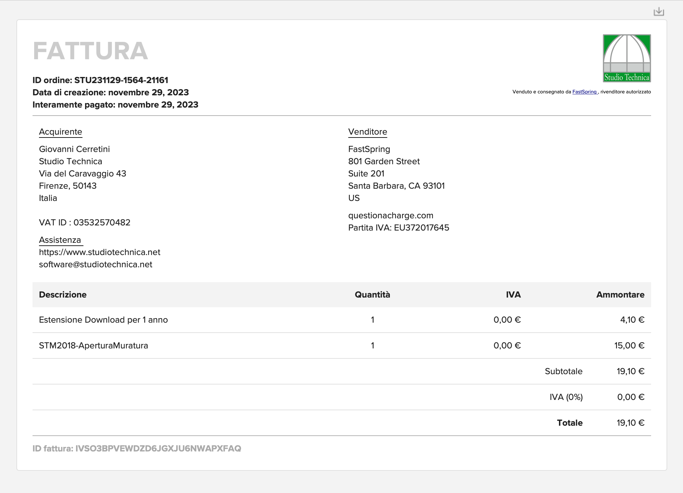The width and height of the screenshot is (683, 493).
Task: Click the Estensione Download per 1 anno row
Action: pyautogui.click(x=341, y=320)
